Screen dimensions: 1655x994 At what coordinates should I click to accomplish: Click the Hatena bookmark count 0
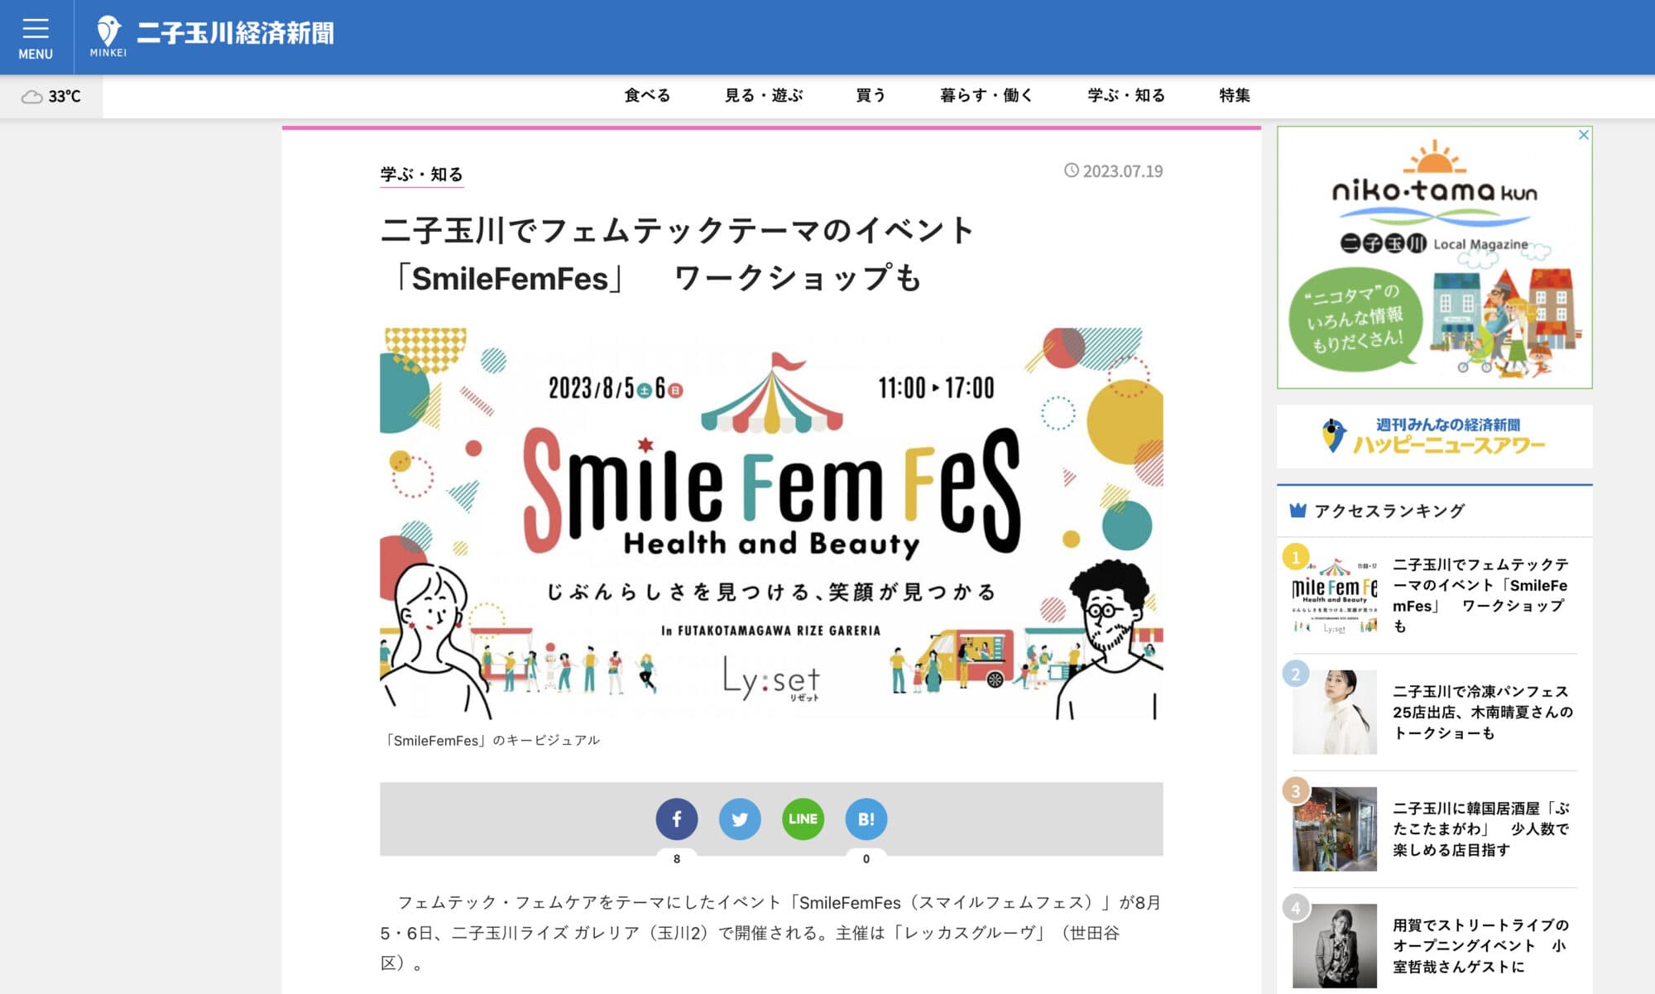pyautogui.click(x=866, y=859)
